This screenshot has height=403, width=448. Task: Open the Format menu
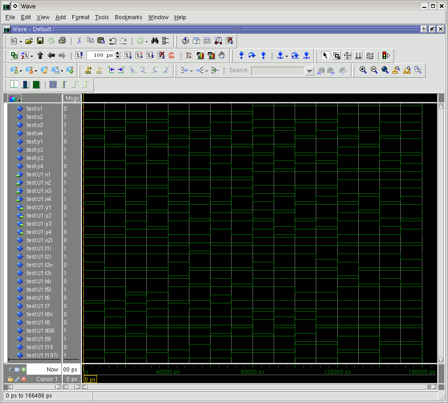(81, 17)
